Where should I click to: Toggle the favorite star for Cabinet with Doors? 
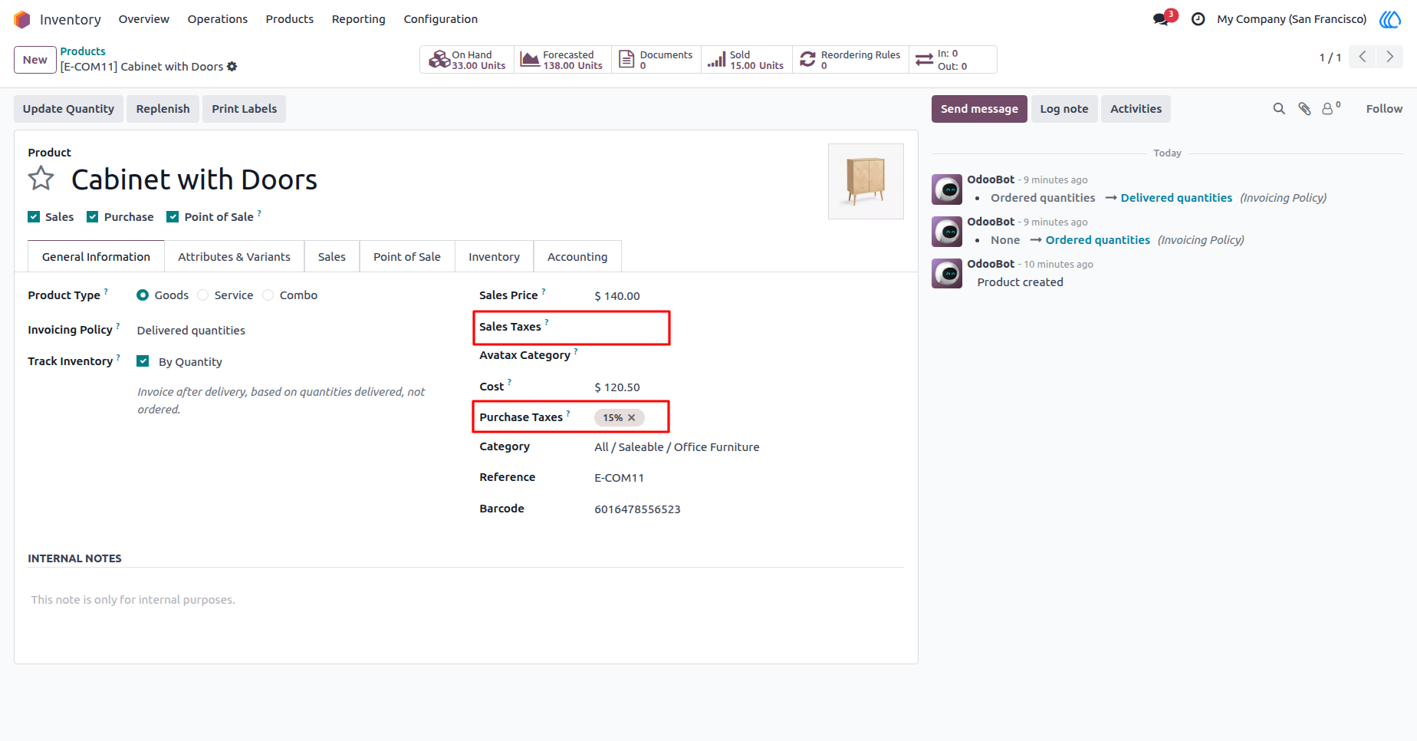[x=41, y=179]
